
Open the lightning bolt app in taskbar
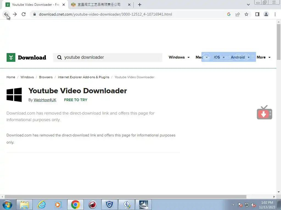(x=127, y=205)
